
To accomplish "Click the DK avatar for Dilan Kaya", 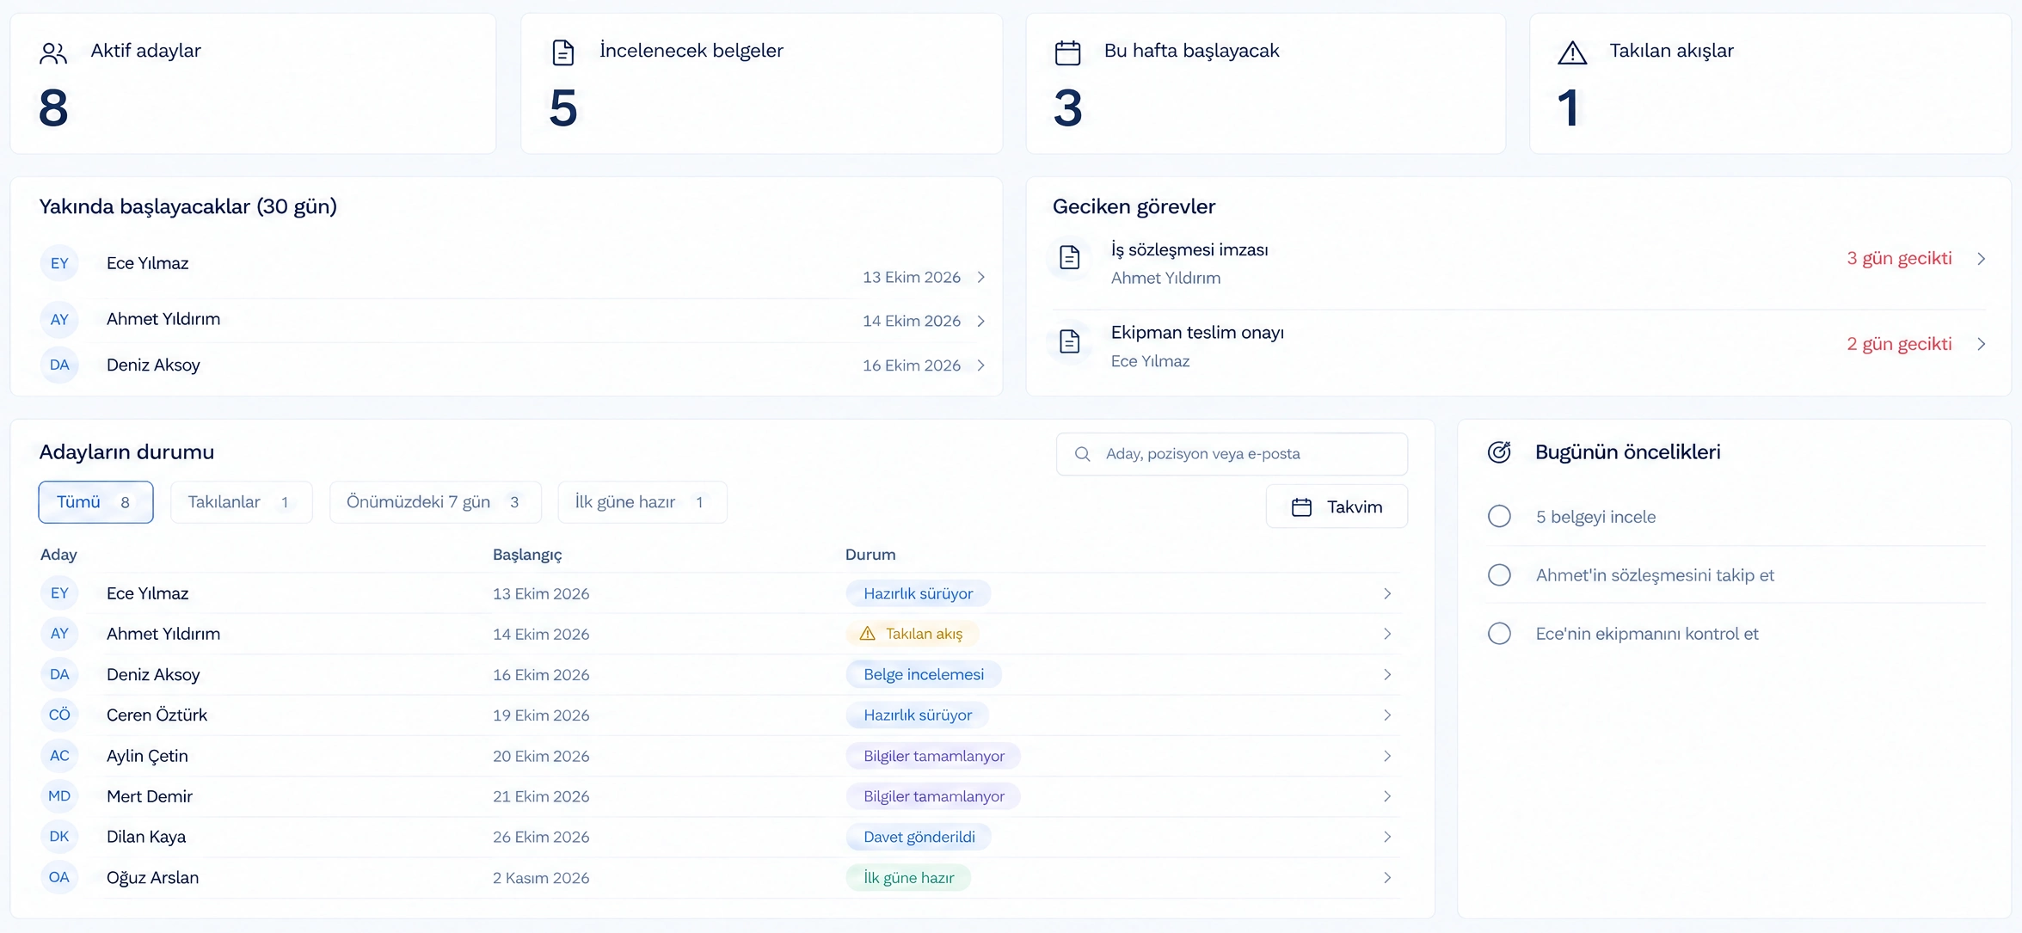I will click(x=59, y=837).
